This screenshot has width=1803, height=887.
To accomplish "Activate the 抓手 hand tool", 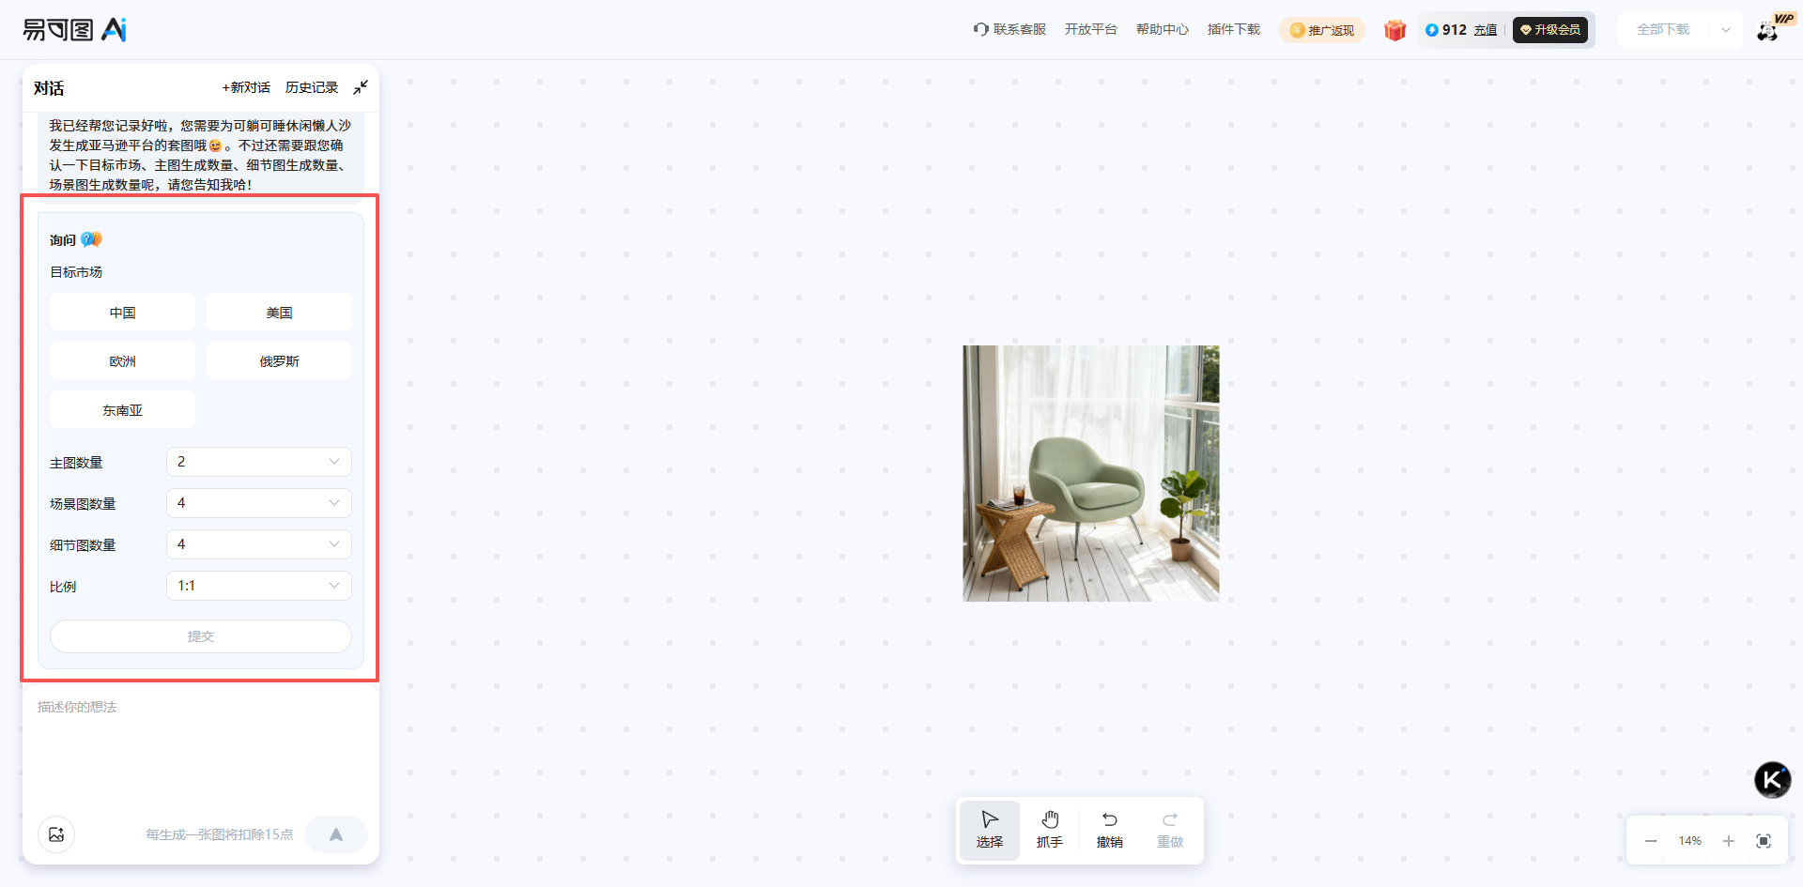I will pos(1050,830).
